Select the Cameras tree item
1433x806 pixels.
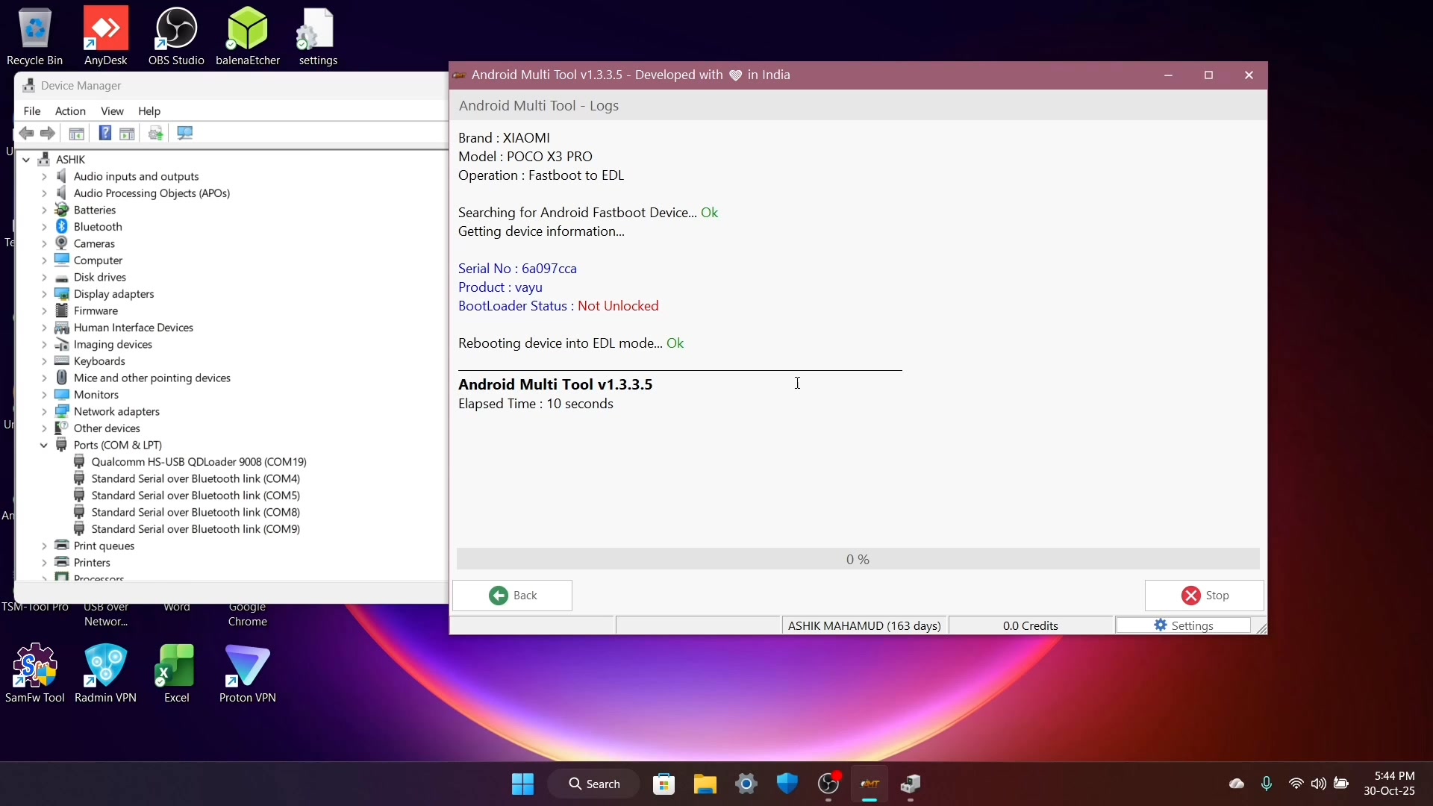94,244
